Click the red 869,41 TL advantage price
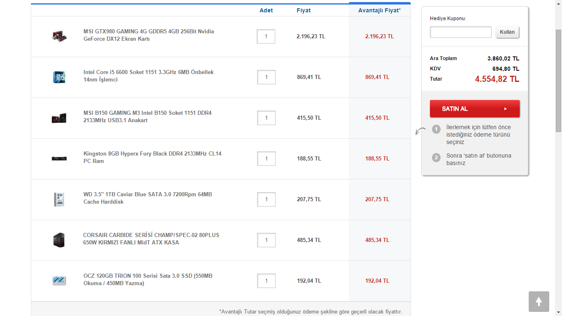This screenshot has height=316, width=562. (x=377, y=77)
